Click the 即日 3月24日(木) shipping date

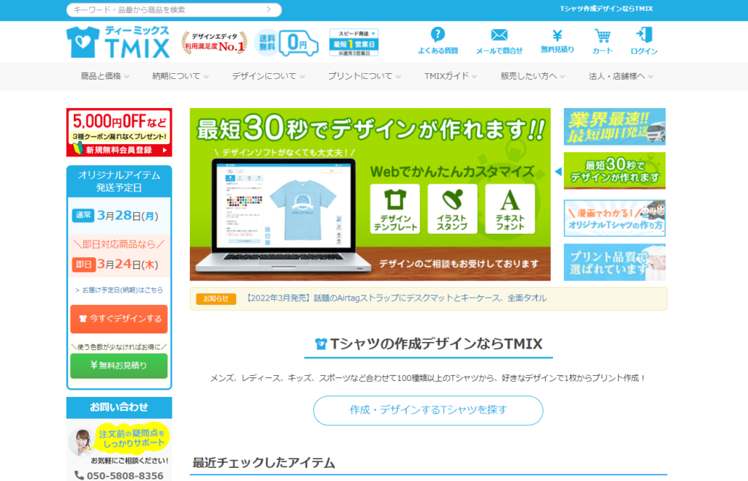click(115, 265)
